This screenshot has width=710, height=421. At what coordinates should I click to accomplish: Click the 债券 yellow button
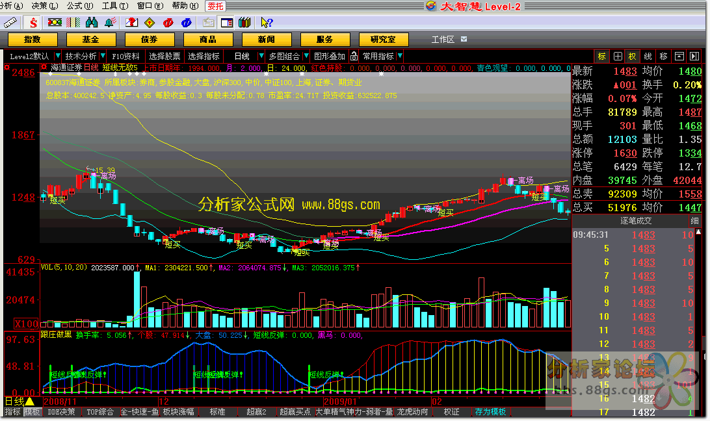[150, 40]
